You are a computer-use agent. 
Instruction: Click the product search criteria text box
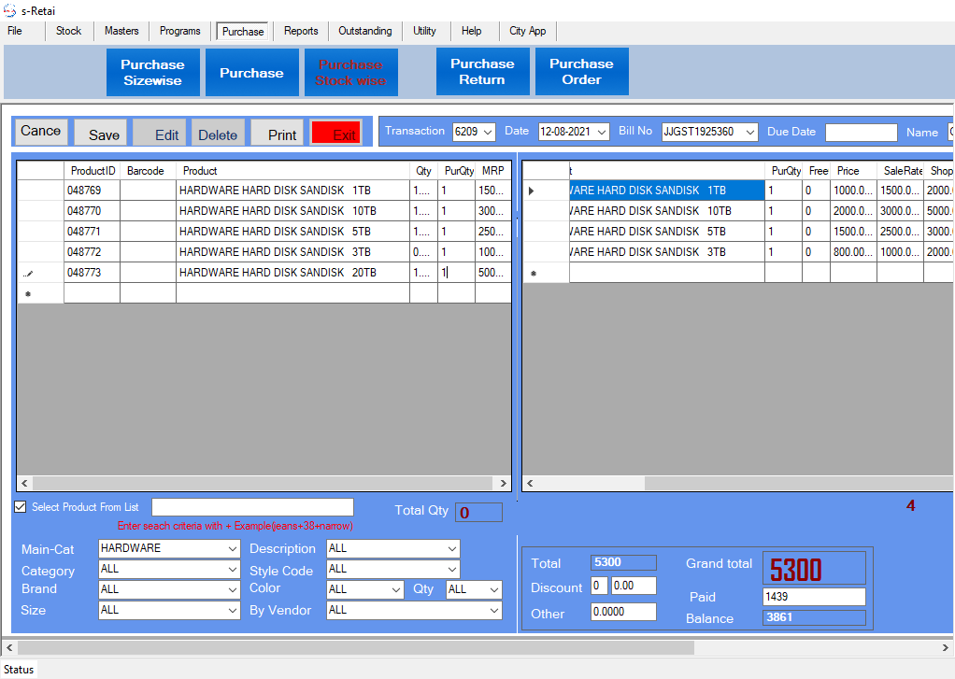click(252, 507)
